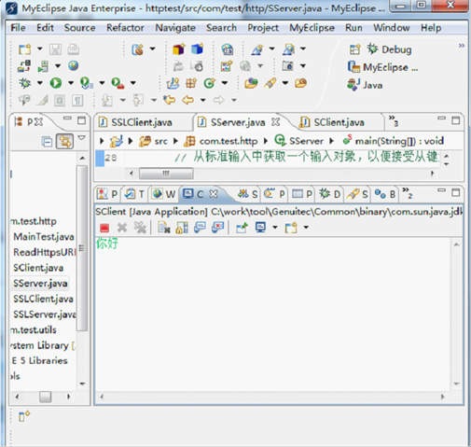
Task: Expand breadcrumb arrow after src
Action: point(175,141)
